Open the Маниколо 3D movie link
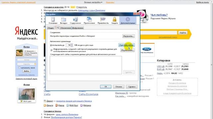 (121, 93)
